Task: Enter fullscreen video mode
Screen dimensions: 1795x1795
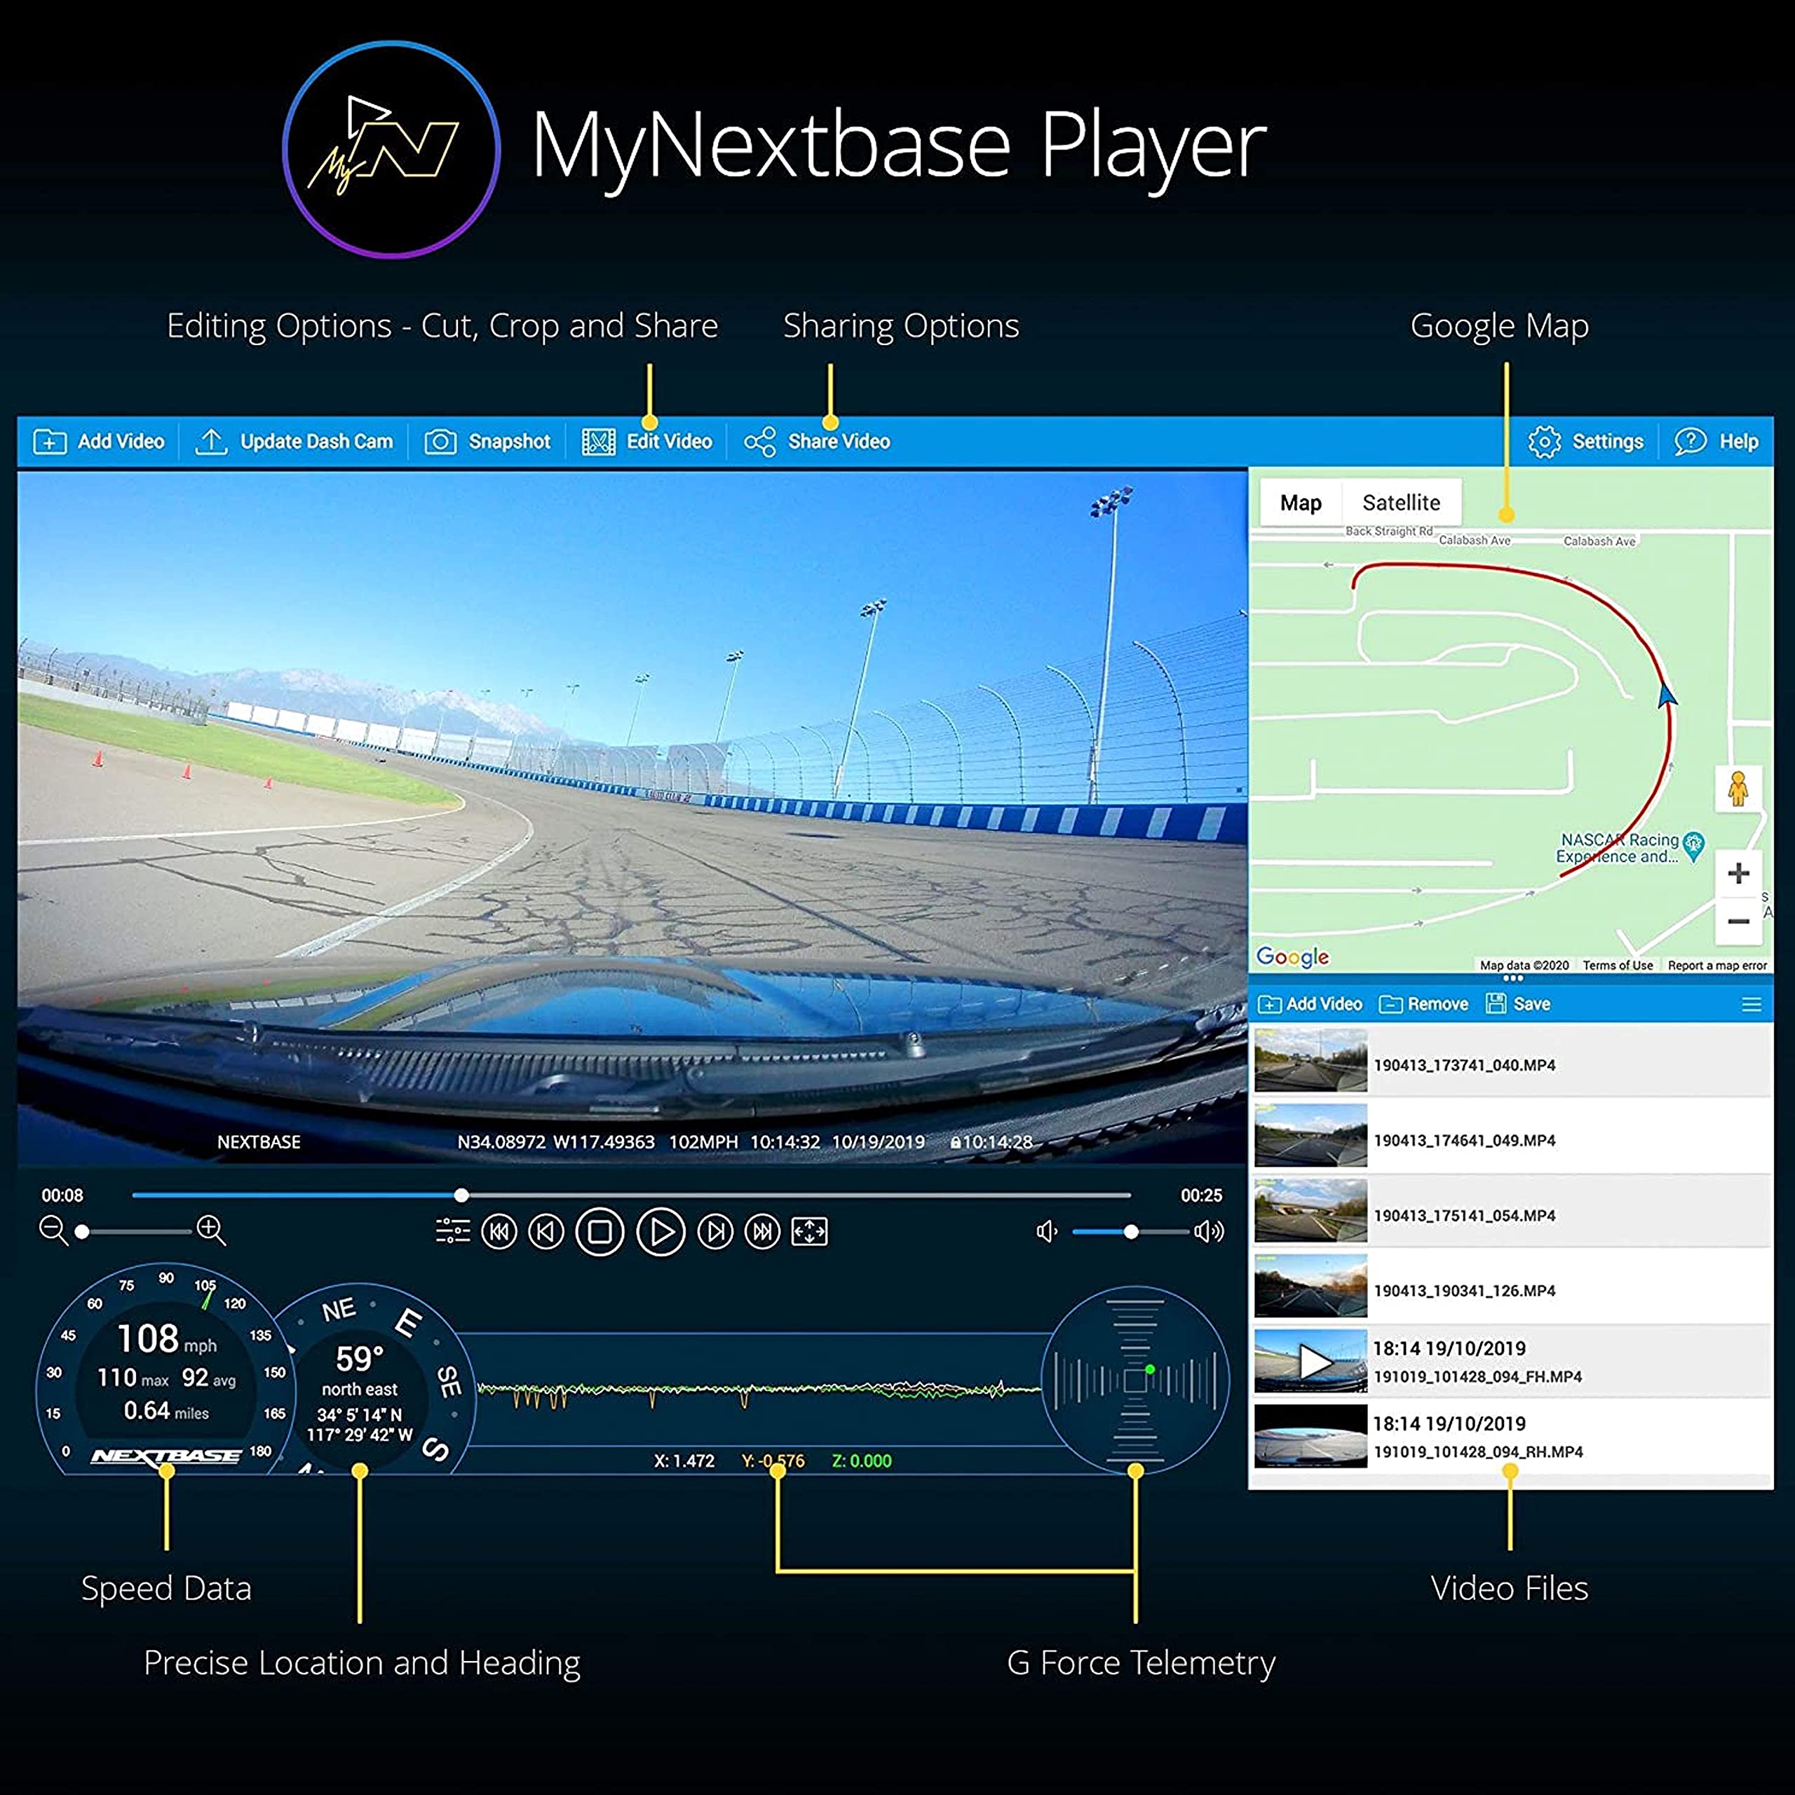Action: (x=809, y=1232)
